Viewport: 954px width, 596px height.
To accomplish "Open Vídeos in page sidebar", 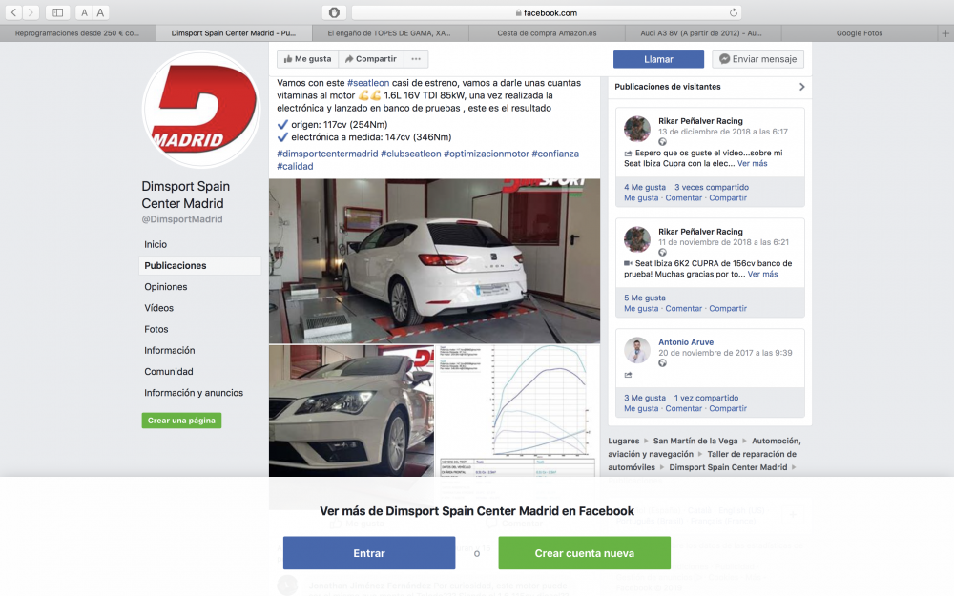I will coord(158,308).
